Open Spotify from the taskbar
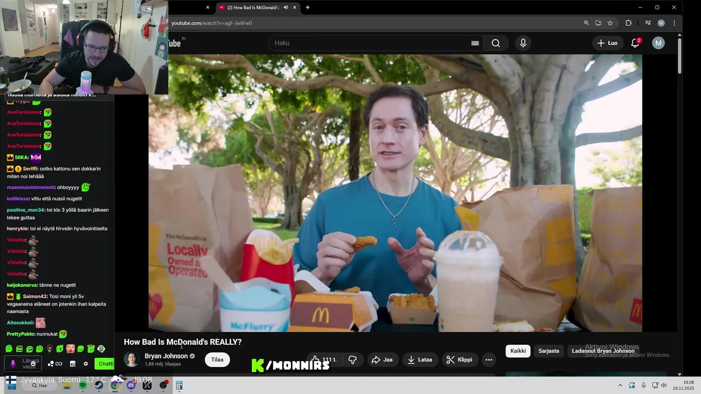The image size is (701, 394). point(83,385)
